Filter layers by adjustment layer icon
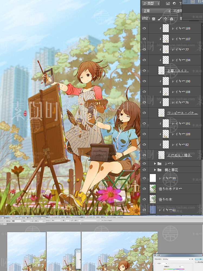The height and width of the screenshot is (271, 203). pos(174,3)
